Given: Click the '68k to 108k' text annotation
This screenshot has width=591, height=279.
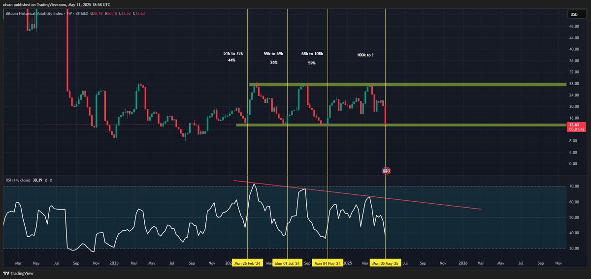Looking at the screenshot, I should pos(312,54).
